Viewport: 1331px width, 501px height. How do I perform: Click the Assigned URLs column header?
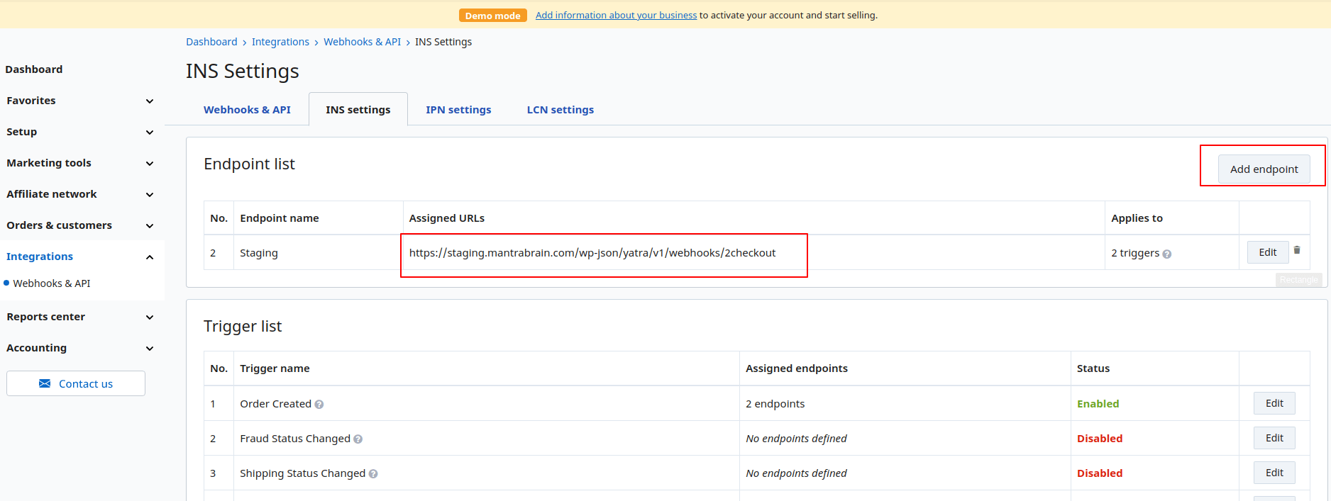(447, 218)
